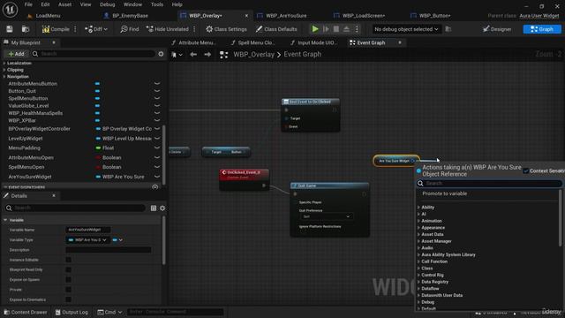Switch to Graph mode
The width and height of the screenshot is (565, 318).
(x=542, y=29)
